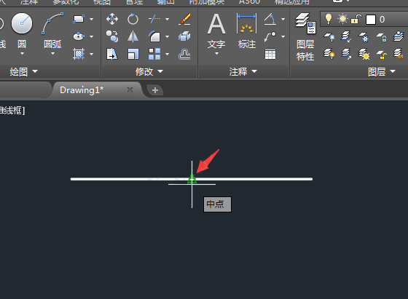Open the Leader tool dropdown arrow
The image size is (408, 299).
tap(283, 36)
